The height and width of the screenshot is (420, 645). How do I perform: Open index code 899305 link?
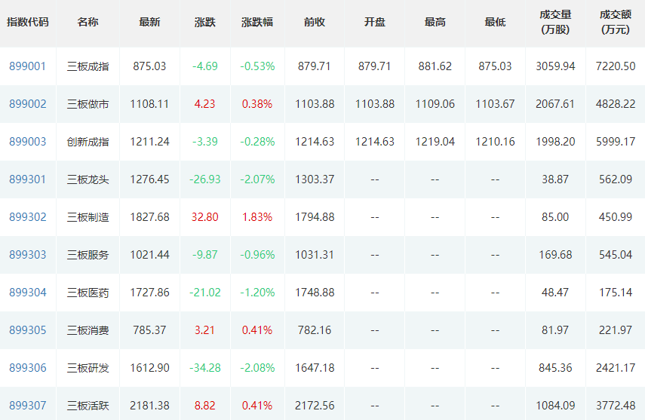click(28, 330)
